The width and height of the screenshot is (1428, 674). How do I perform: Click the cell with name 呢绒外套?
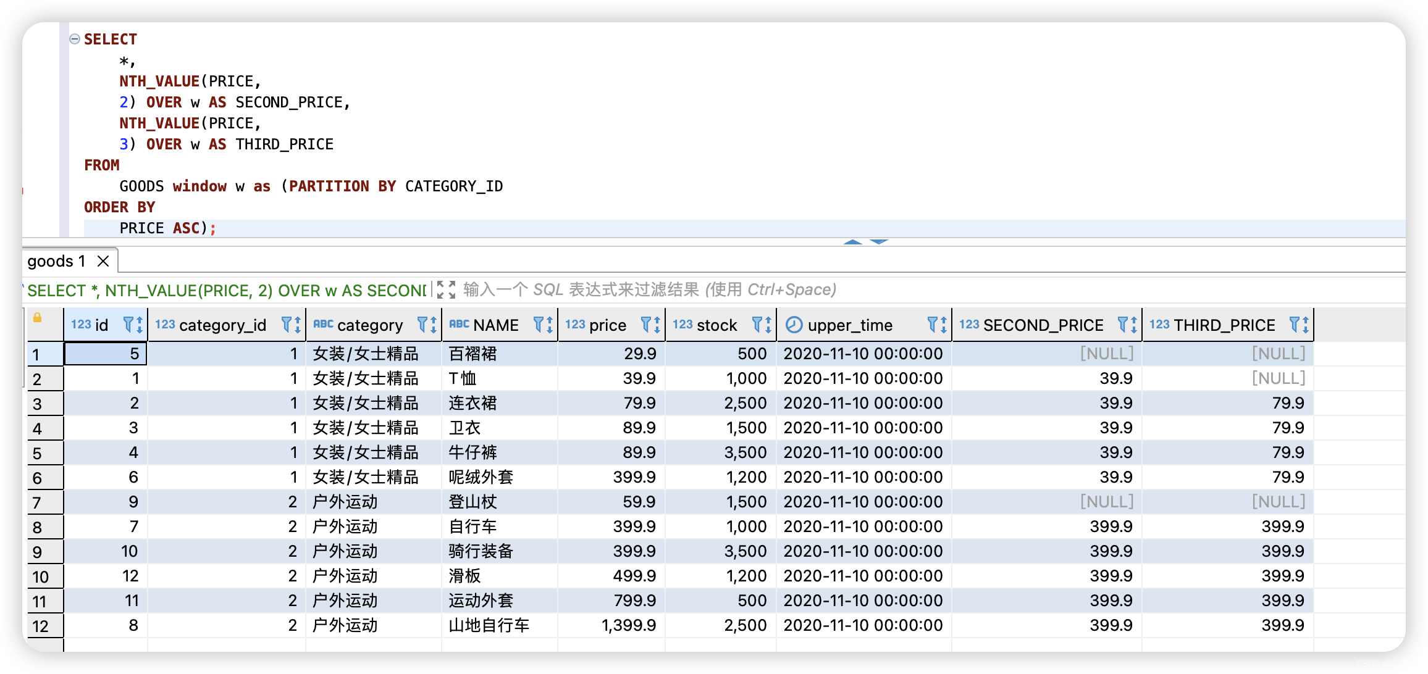click(x=500, y=477)
